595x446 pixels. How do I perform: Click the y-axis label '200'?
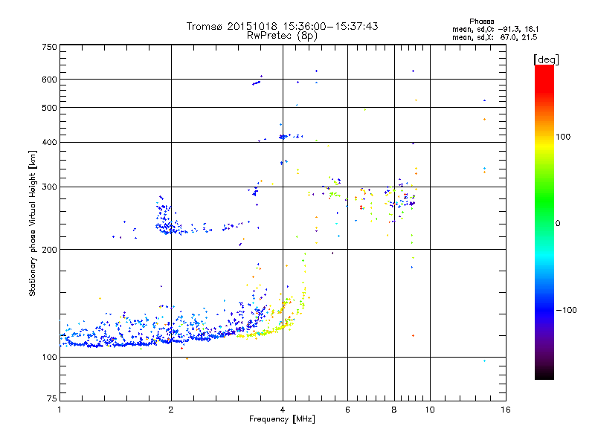[49, 250]
